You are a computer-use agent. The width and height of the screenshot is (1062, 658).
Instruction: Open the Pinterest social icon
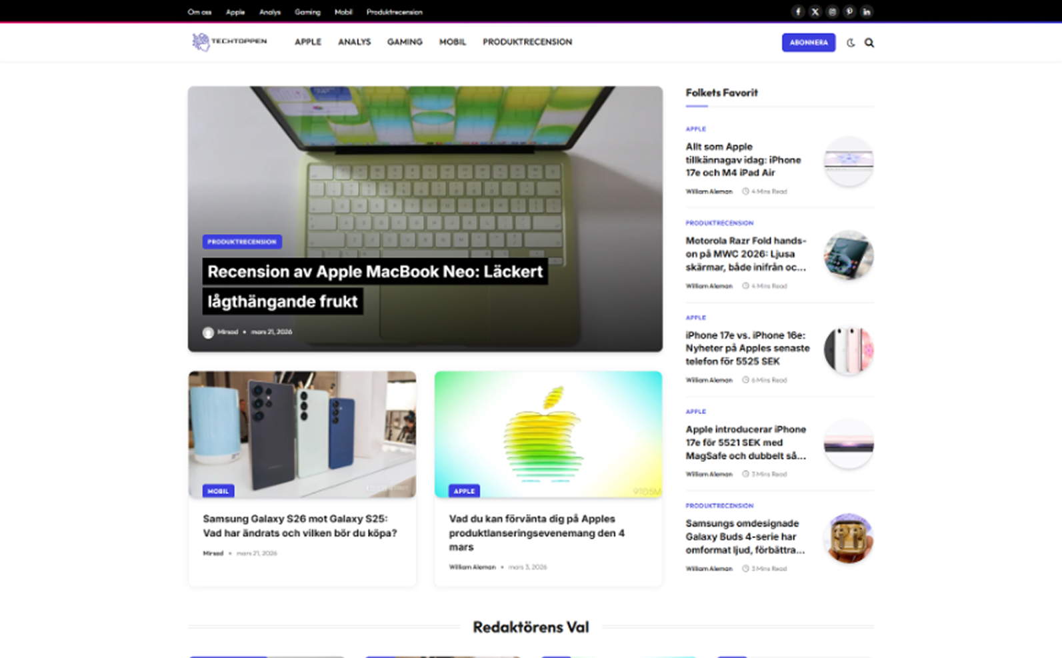(849, 11)
